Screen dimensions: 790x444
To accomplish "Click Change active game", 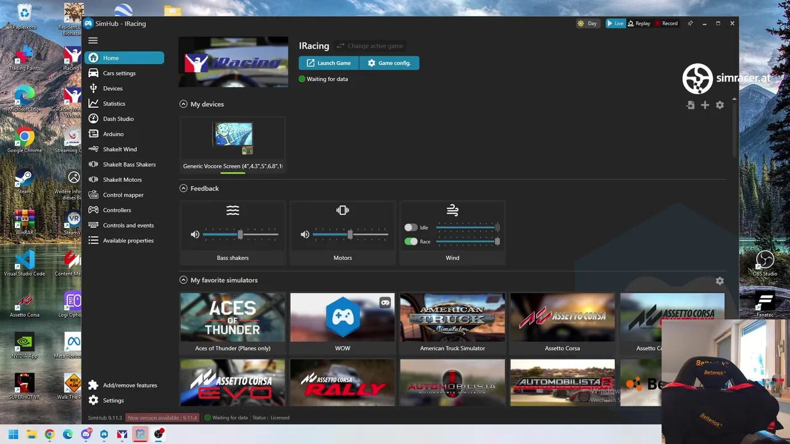I will 370,46.
